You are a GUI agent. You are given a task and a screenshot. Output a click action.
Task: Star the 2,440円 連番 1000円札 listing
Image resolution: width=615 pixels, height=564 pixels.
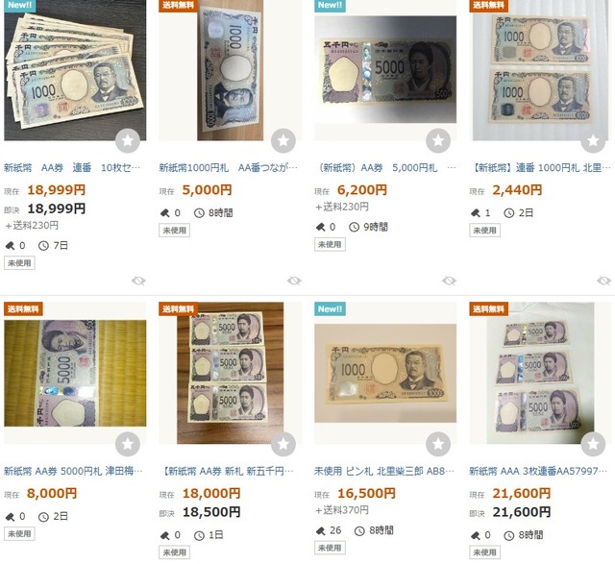593,140
